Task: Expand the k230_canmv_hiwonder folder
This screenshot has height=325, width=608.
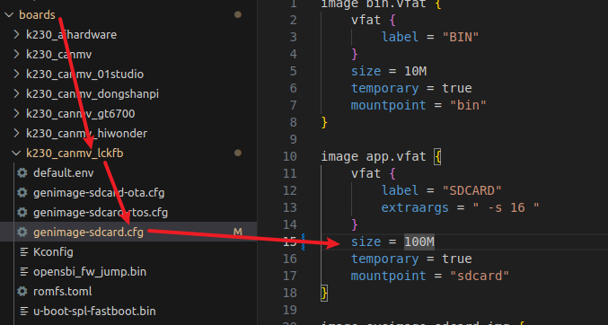Action: coord(16,134)
